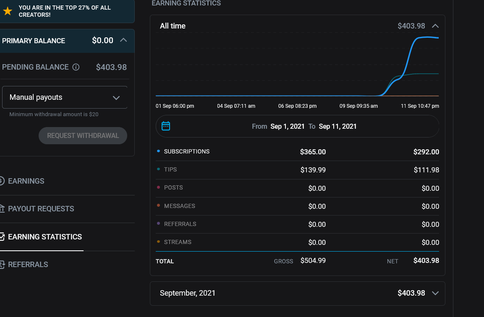484x317 pixels.
Task: Click the Earnings dollar icon
Action: tap(2, 181)
